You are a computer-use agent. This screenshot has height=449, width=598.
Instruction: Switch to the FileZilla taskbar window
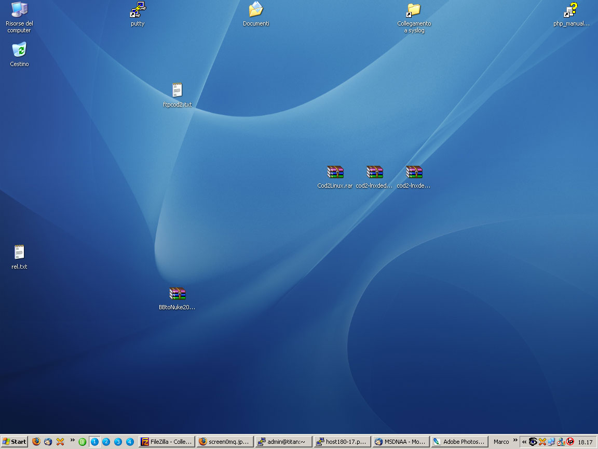pos(167,442)
